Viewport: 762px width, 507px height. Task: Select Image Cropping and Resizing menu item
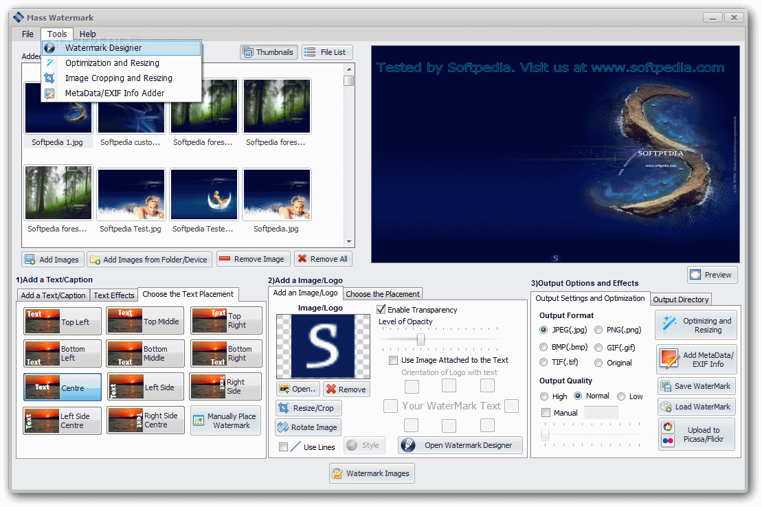point(122,78)
